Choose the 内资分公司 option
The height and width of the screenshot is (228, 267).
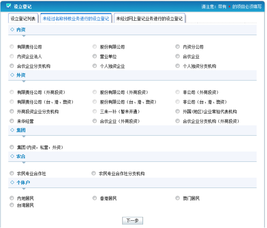pyautogui.click(x=178, y=47)
